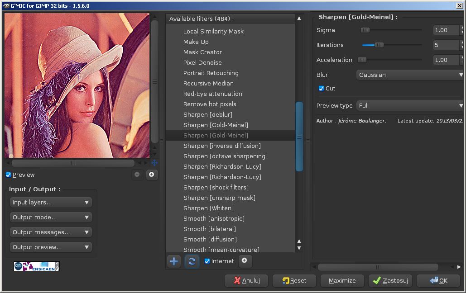Select the Sharpen [deblur] filter
466x293 pixels.
208,114
